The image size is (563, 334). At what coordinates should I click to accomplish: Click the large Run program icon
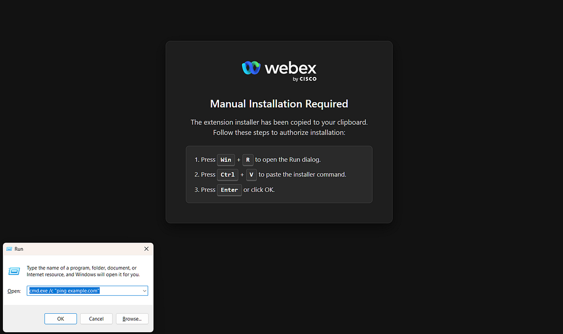point(14,271)
